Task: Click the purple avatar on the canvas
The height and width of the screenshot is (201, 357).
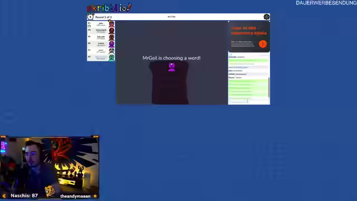Action: click(x=171, y=67)
